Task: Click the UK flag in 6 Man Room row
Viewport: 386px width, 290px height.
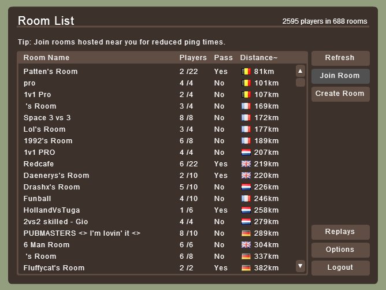Action: point(246,245)
